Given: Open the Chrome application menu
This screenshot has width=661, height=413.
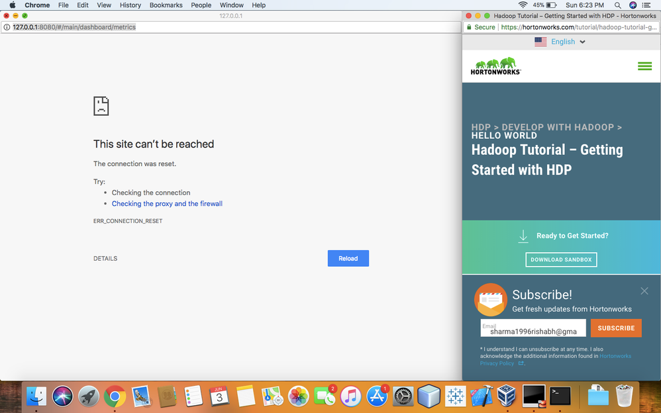Looking at the screenshot, I should (37, 5).
